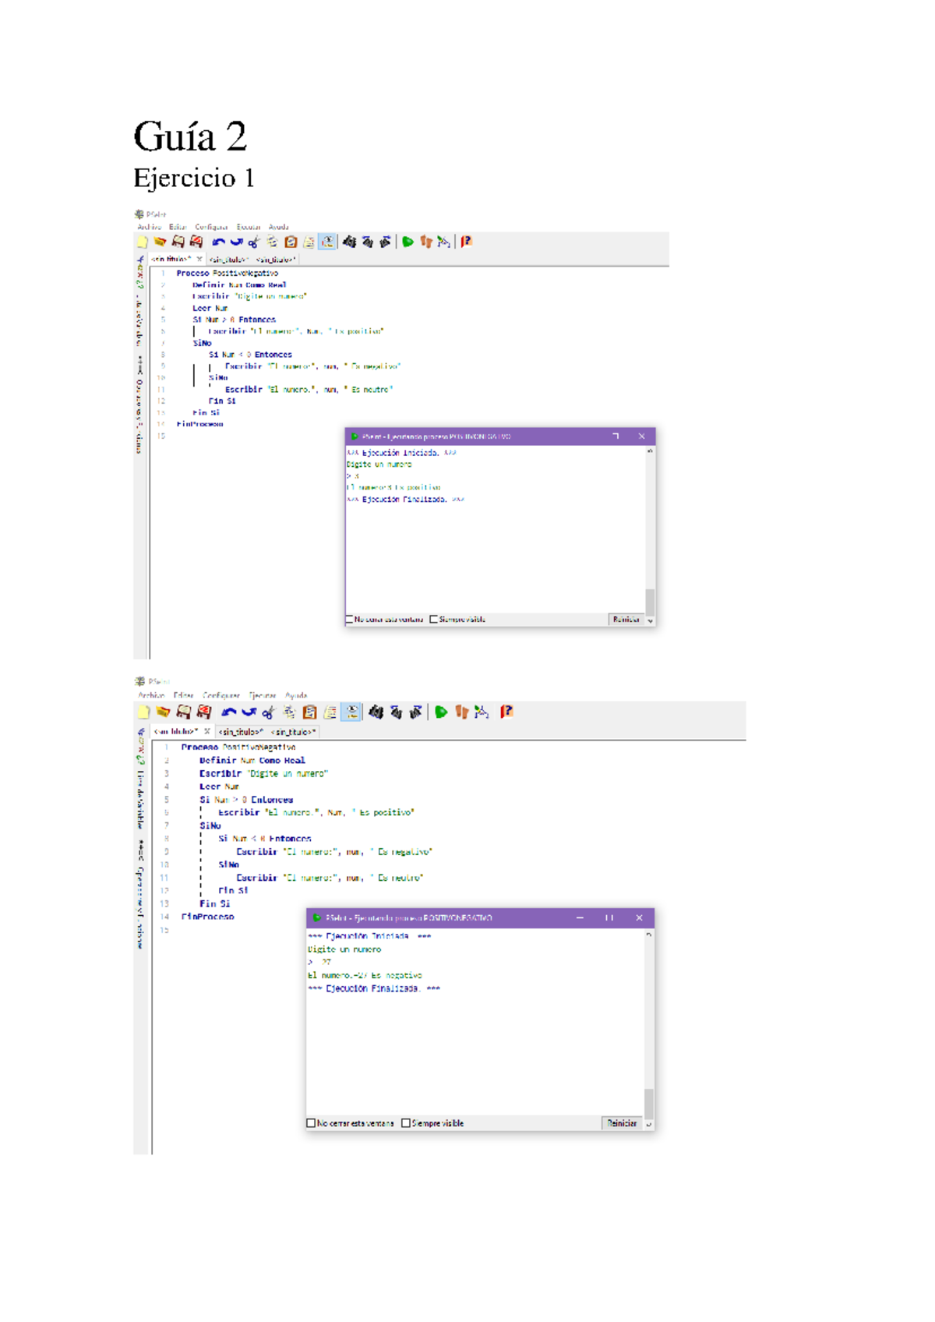This screenshot has width=935, height=1322.
Task: Open the Archivo menu in the lower window
Action: pos(151,695)
